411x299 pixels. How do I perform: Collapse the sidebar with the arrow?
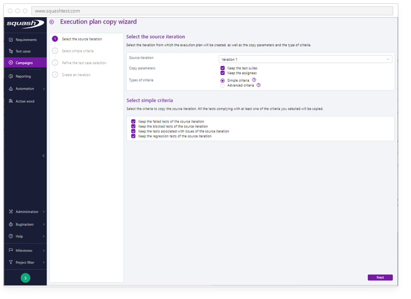tap(43, 156)
